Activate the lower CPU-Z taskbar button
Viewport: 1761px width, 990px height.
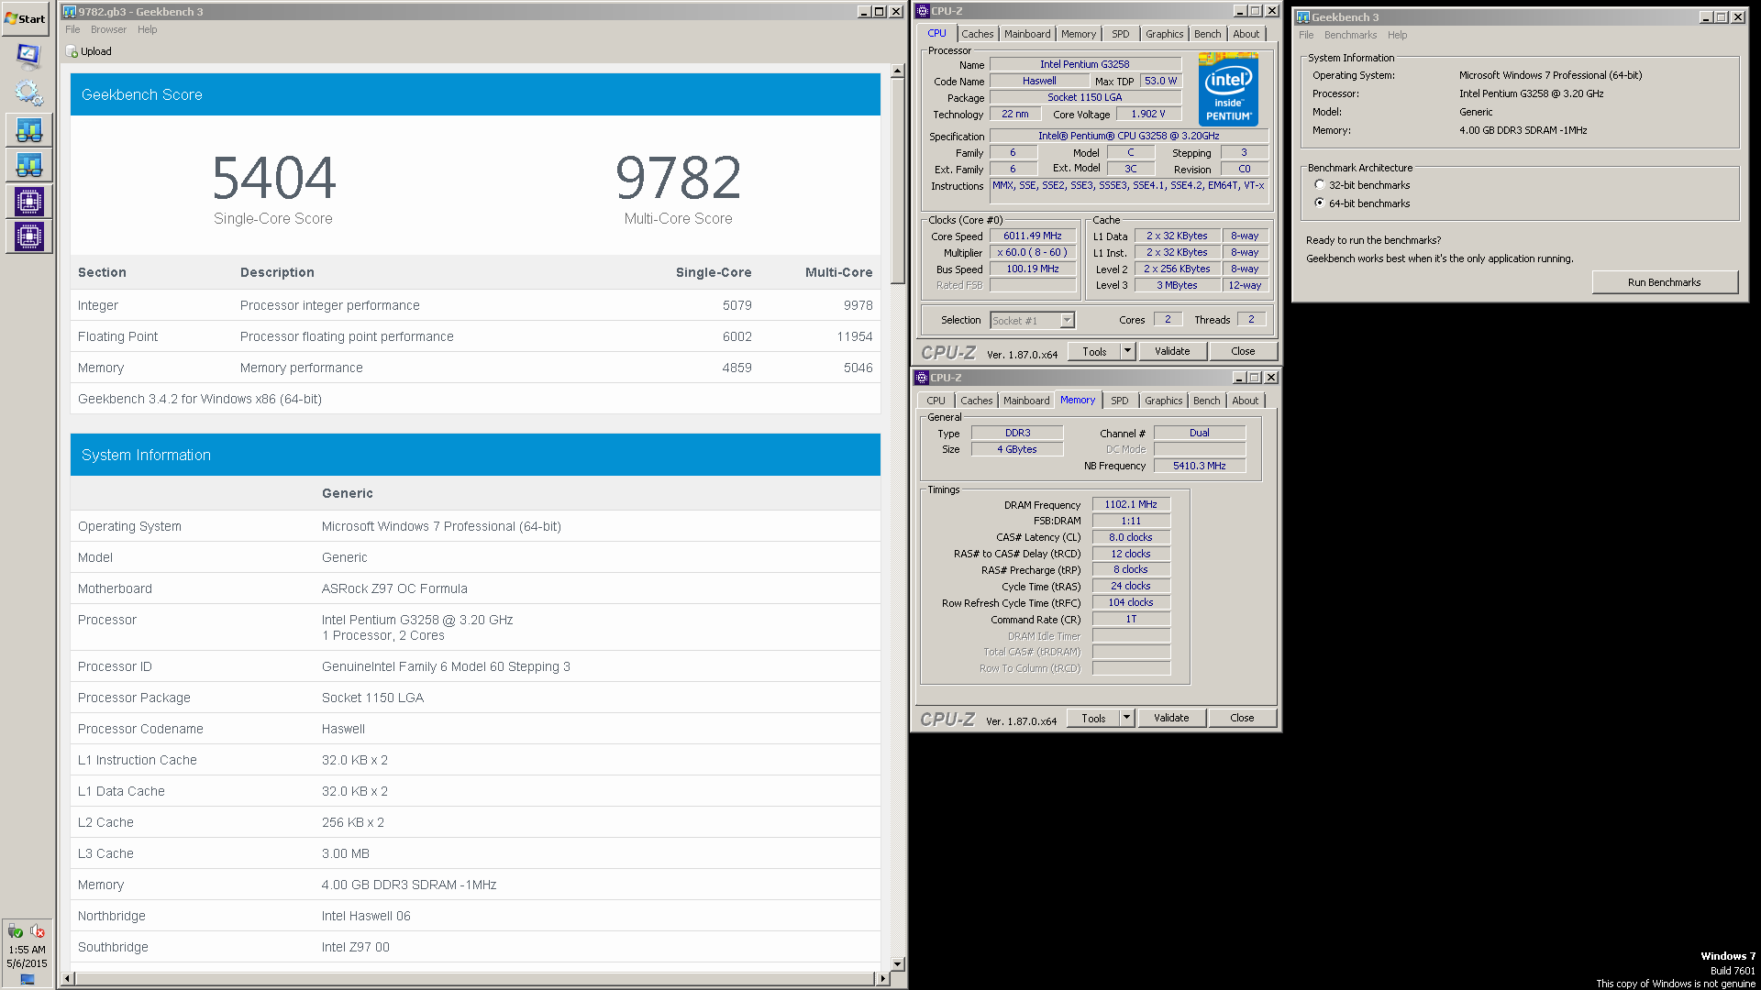pyautogui.click(x=28, y=236)
